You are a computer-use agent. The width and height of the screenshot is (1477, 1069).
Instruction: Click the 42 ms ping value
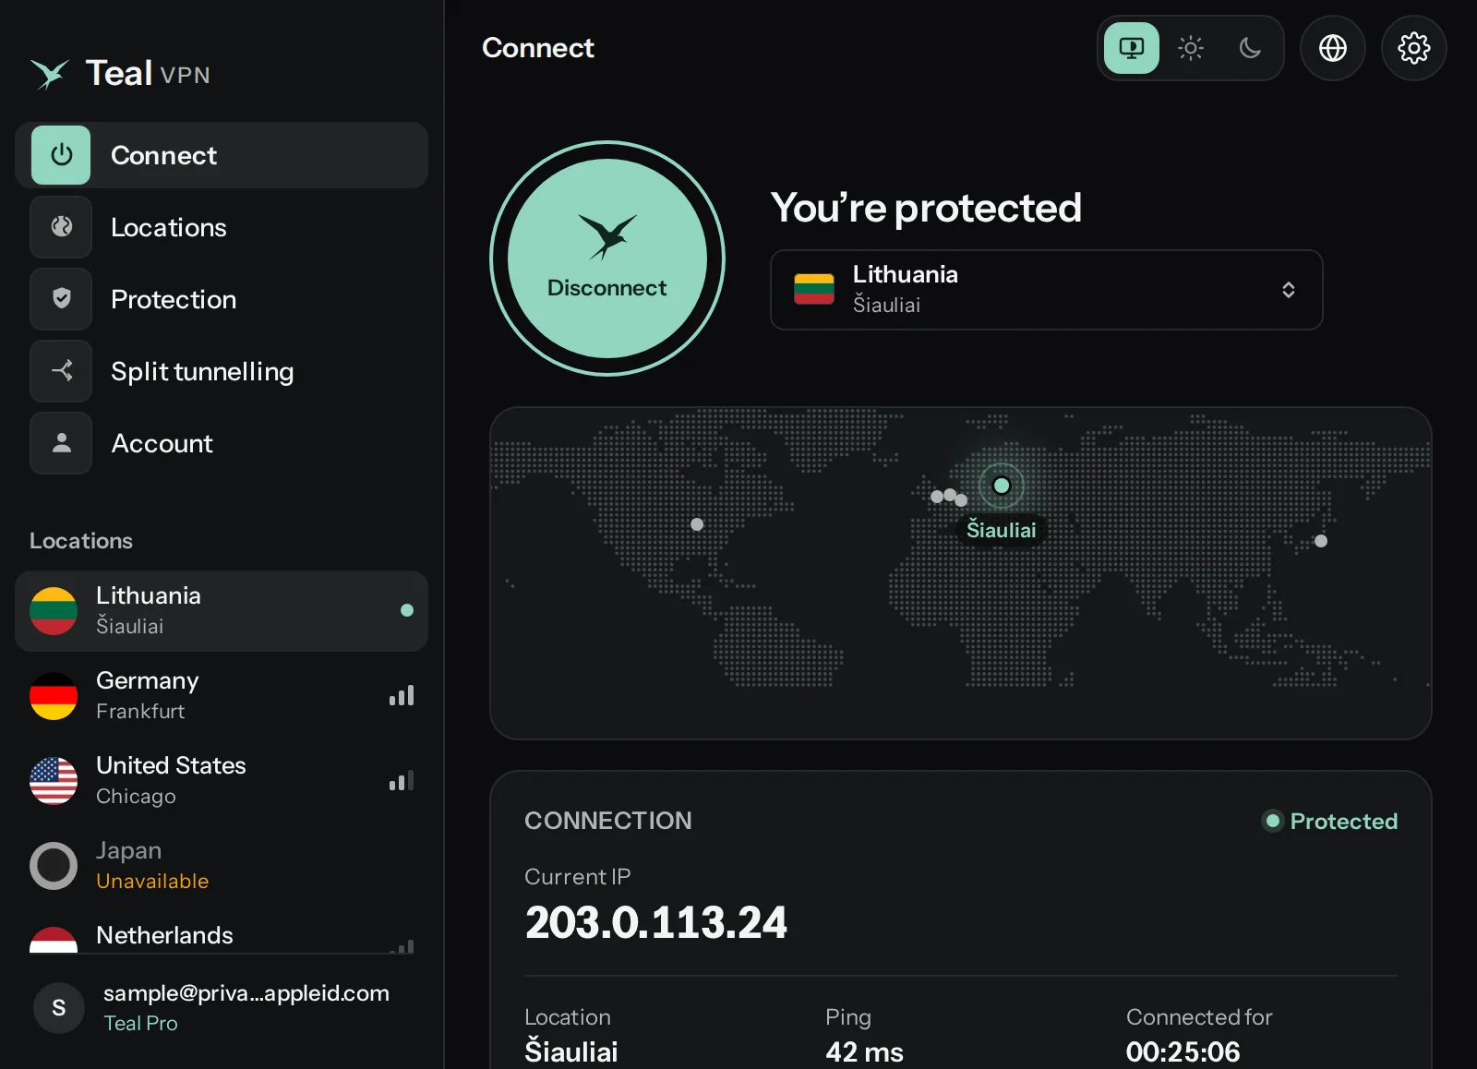[864, 1051]
